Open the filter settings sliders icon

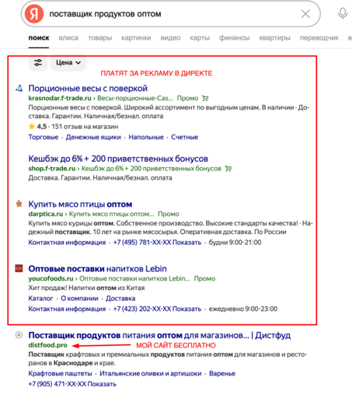(x=38, y=62)
